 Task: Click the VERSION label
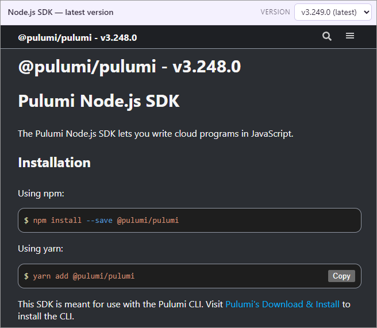click(x=275, y=12)
